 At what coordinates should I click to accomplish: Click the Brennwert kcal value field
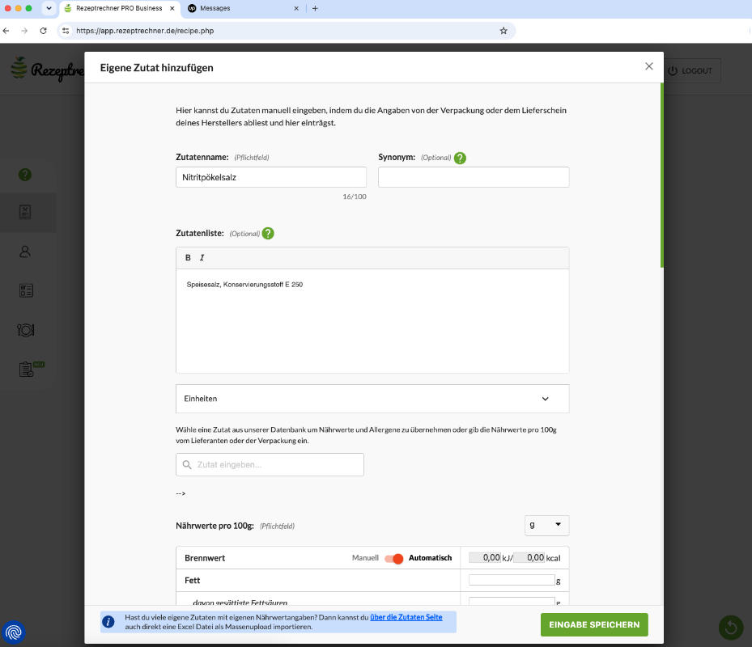(529, 557)
